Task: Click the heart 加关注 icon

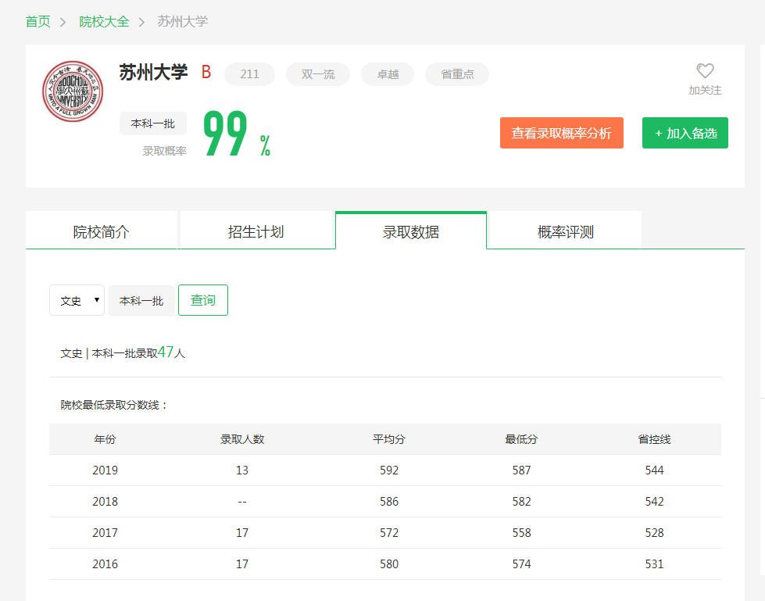Action: point(705,71)
